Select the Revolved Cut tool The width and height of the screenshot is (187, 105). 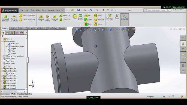[x=55, y=18]
